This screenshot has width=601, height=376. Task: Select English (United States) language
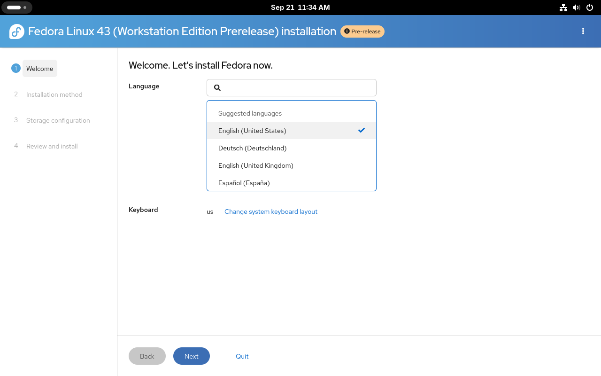tap(252, 131)
